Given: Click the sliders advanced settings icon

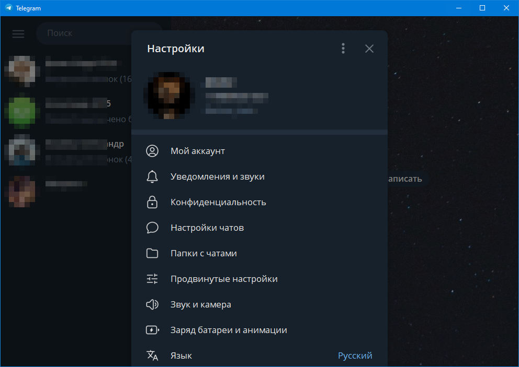Looking at the screenshot, I should click(x=152, y=279).
